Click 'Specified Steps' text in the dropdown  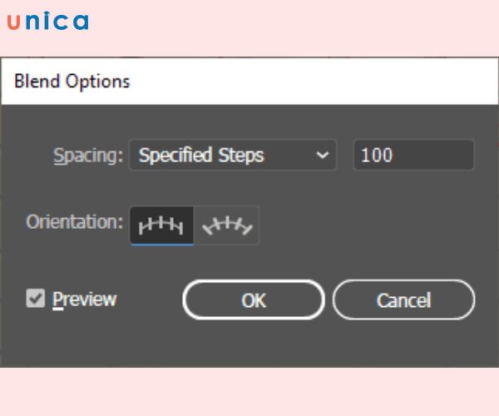coord(201,155)
